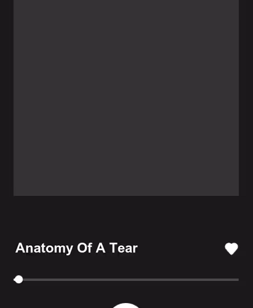
Task: Start playback using the round white button
Action: click(x=126, y=306)
